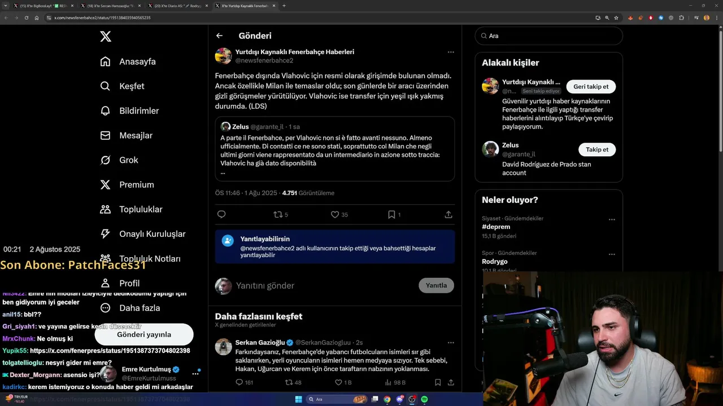Click the Yanıtla button
Image resolution: width=723 pixels, height=406 pixels.
tap(436, 285)
